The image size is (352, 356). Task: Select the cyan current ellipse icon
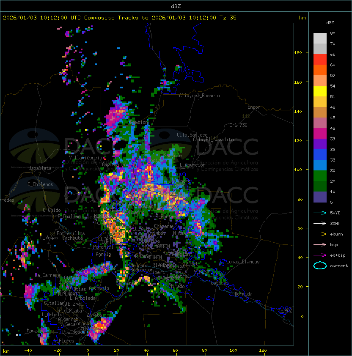(x=320, y=266)
